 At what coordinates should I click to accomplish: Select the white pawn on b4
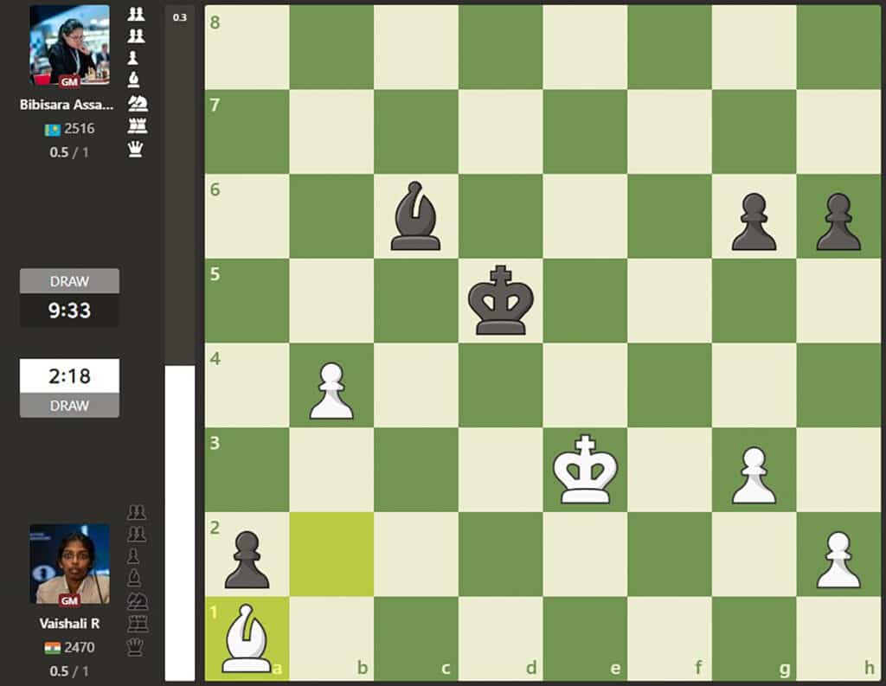[x=331, y=390]
